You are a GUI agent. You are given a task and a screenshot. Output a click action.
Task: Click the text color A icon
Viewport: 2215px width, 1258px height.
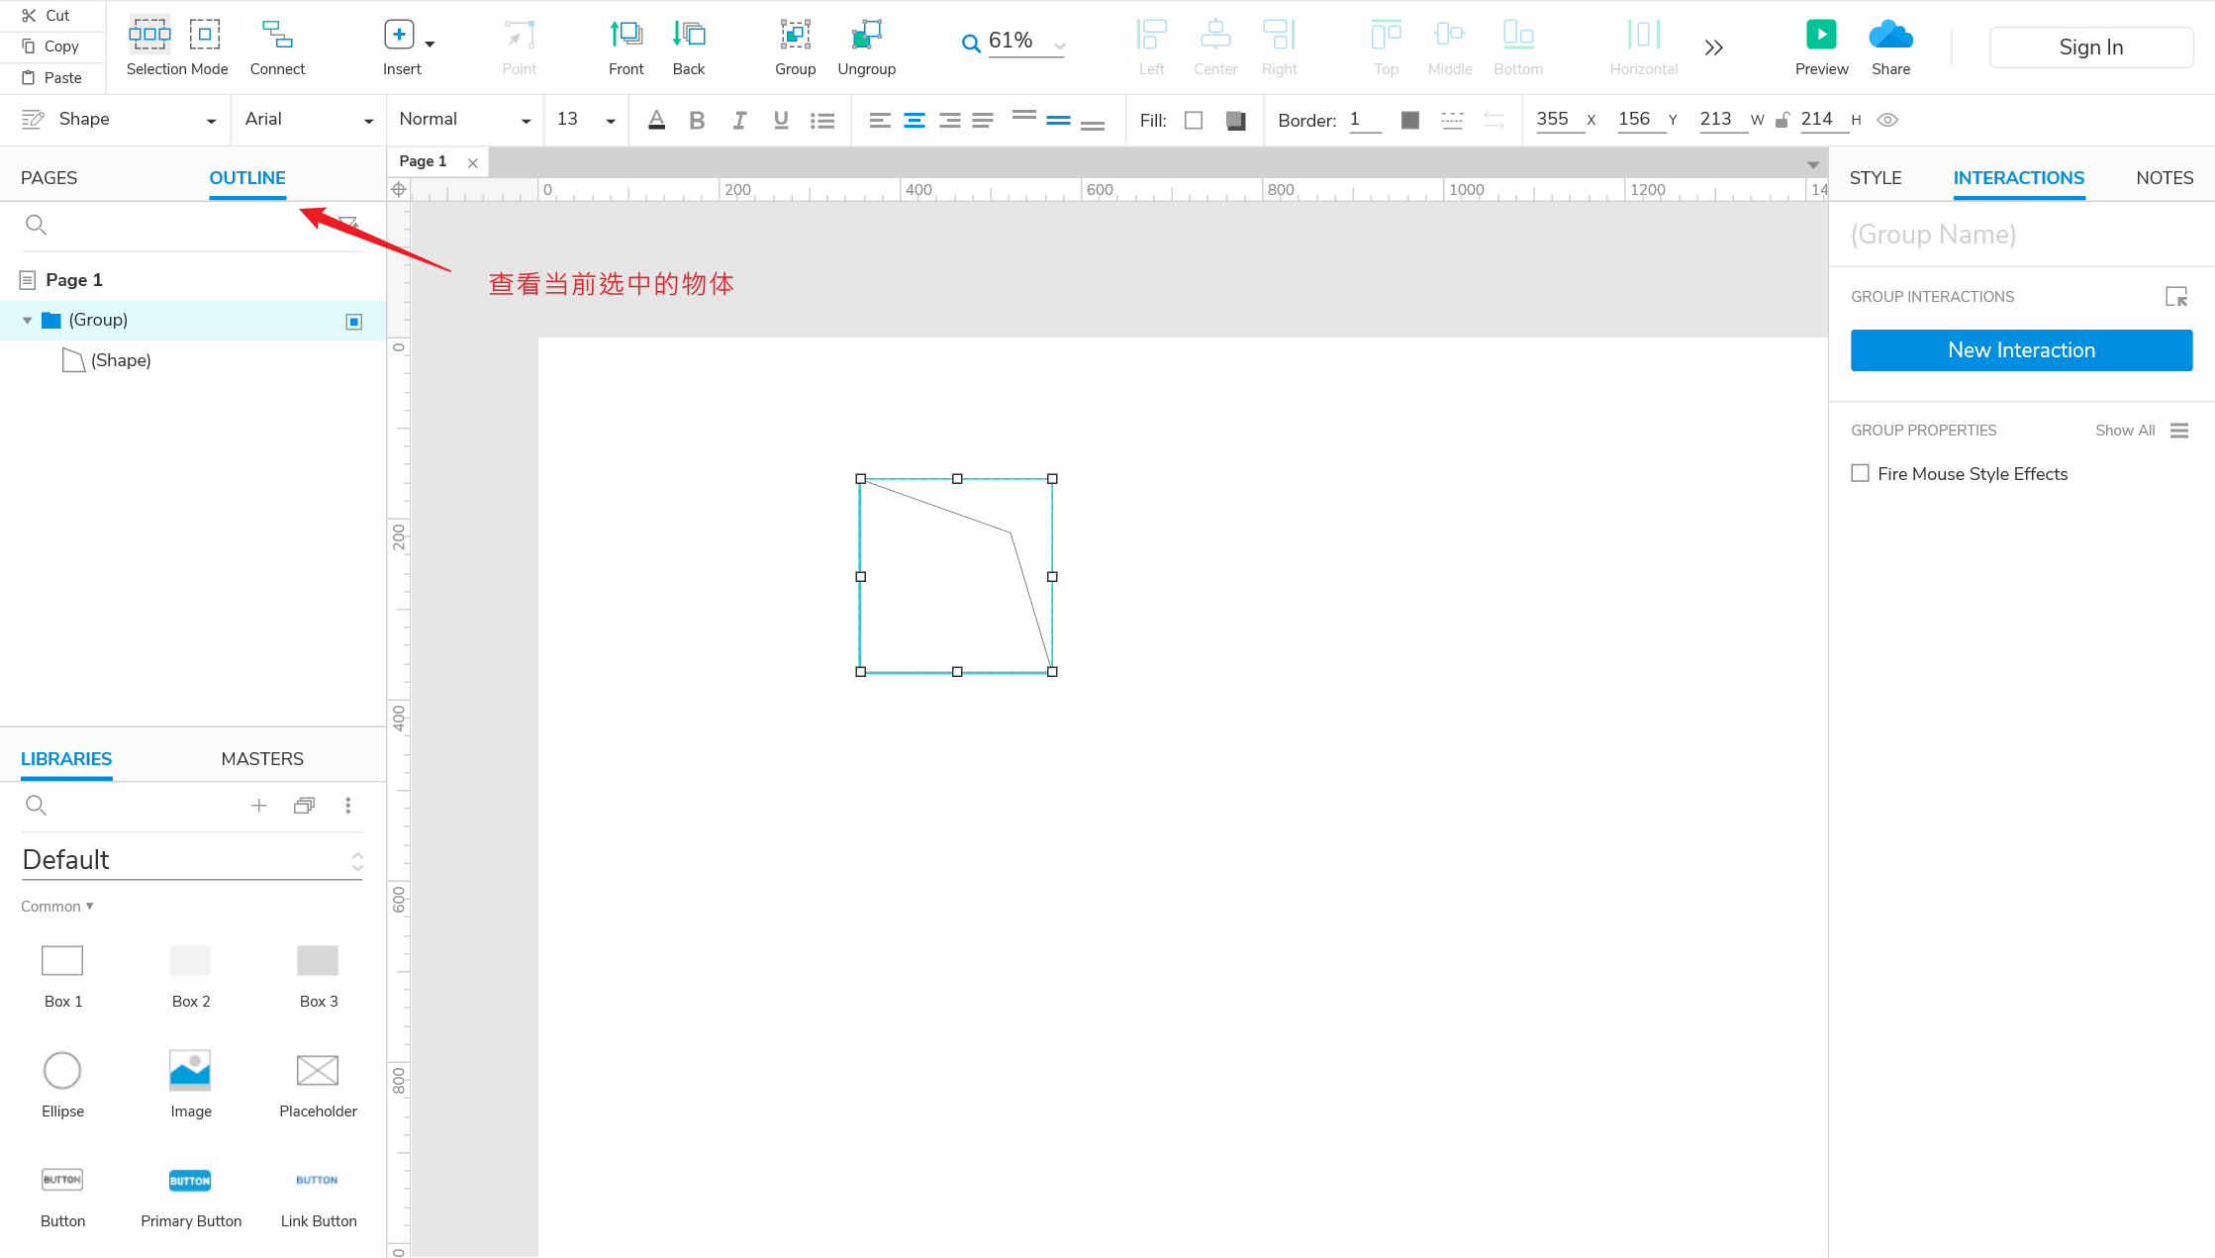(656, 120)
